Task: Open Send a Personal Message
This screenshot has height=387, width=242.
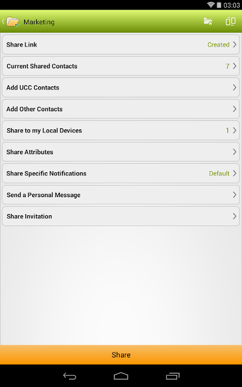Action: coord(121,195)
